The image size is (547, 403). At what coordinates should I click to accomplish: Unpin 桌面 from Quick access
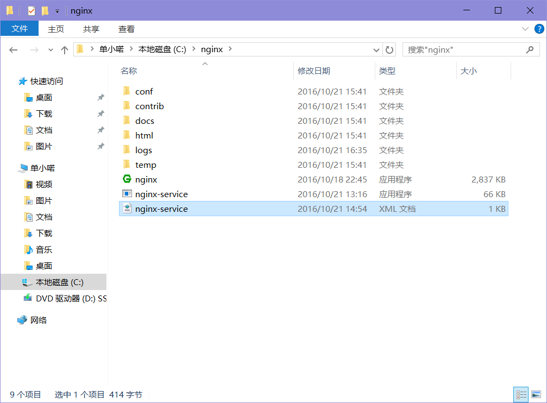pos(101,97)
